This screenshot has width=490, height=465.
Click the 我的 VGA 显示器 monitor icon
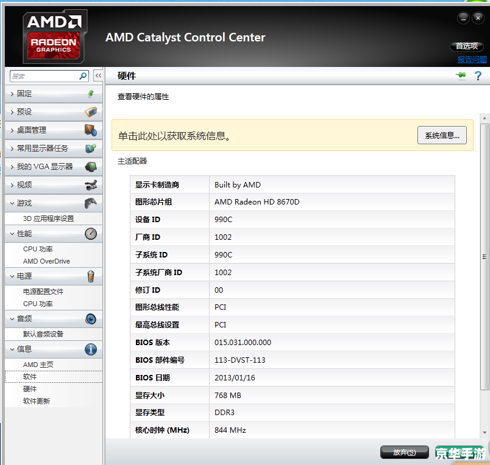pyautogui.click(x=91, y=167)
